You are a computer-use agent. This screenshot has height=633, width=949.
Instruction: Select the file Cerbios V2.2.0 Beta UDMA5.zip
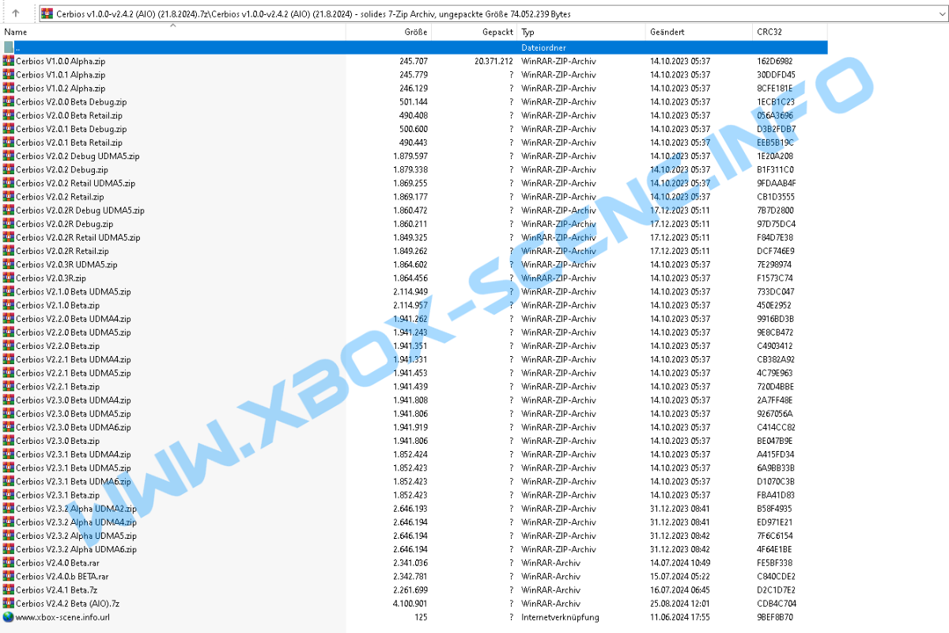coord(74,332)
